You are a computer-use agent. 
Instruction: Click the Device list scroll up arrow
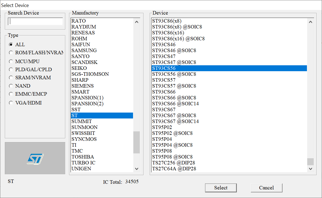click(x=310, y=22)
